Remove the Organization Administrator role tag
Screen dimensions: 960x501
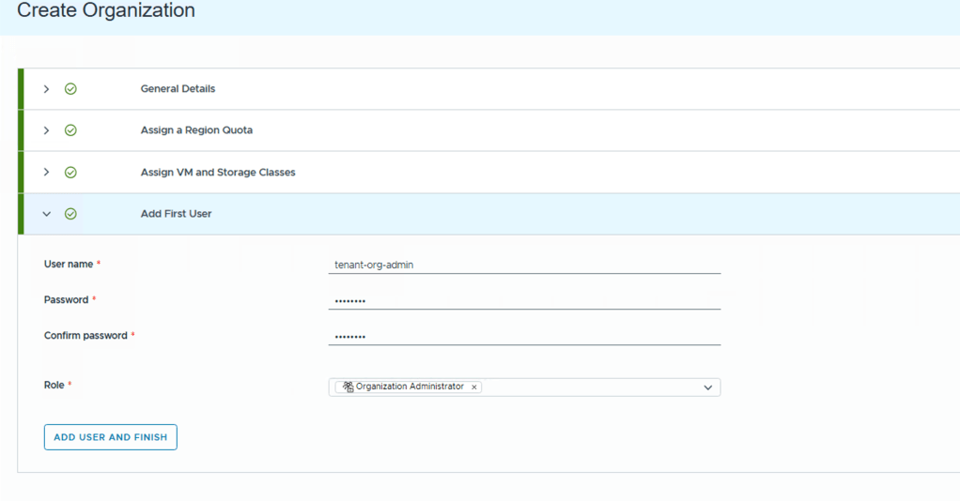point(474,387)
